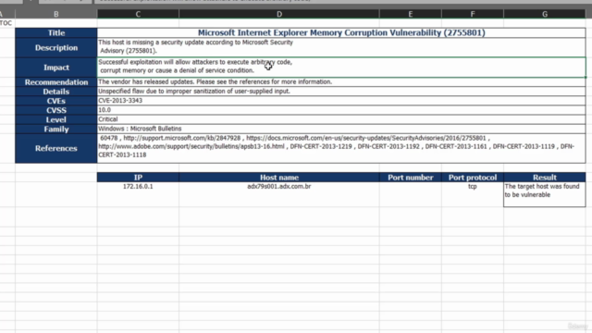
Task: Select column E header
Action: 411,14
